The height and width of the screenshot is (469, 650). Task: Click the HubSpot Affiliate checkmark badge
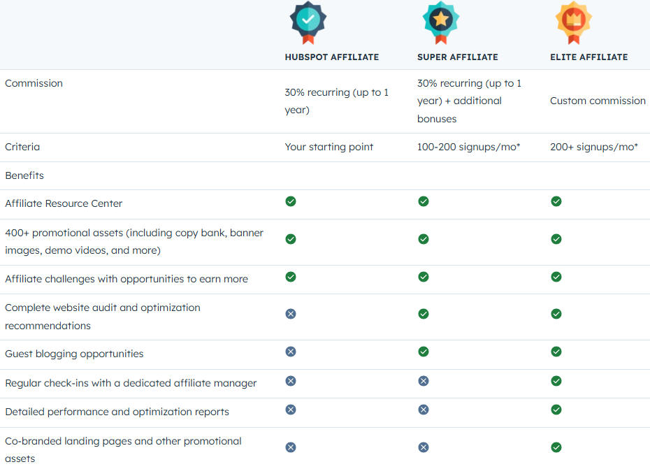(308, 22)
